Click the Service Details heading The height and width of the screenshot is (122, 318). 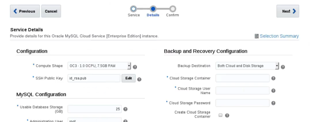coord(26,30)
